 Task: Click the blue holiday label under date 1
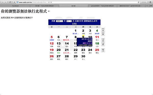[x=75, y=34]
